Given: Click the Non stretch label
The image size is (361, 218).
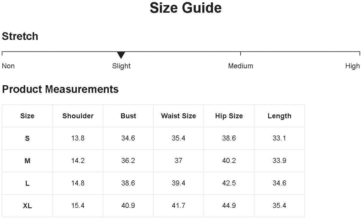Looking at the screenshot, I should [x=8, y=66].
